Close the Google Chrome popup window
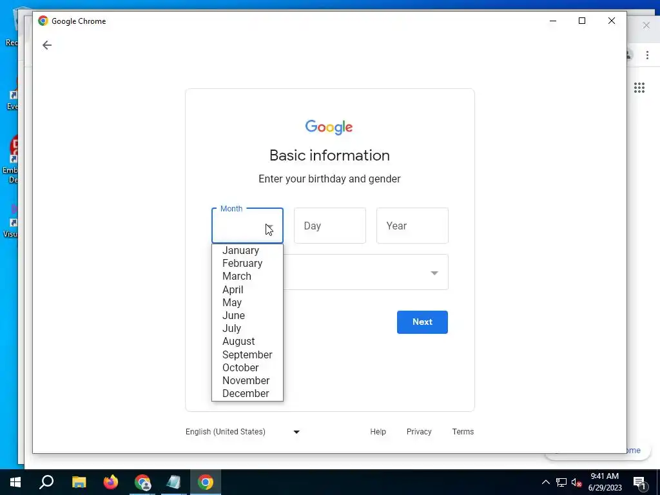Screen dimensions: 660x495 [612, 21]
